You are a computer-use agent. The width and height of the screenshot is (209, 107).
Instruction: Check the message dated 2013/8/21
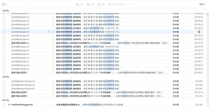coord(4,72)
